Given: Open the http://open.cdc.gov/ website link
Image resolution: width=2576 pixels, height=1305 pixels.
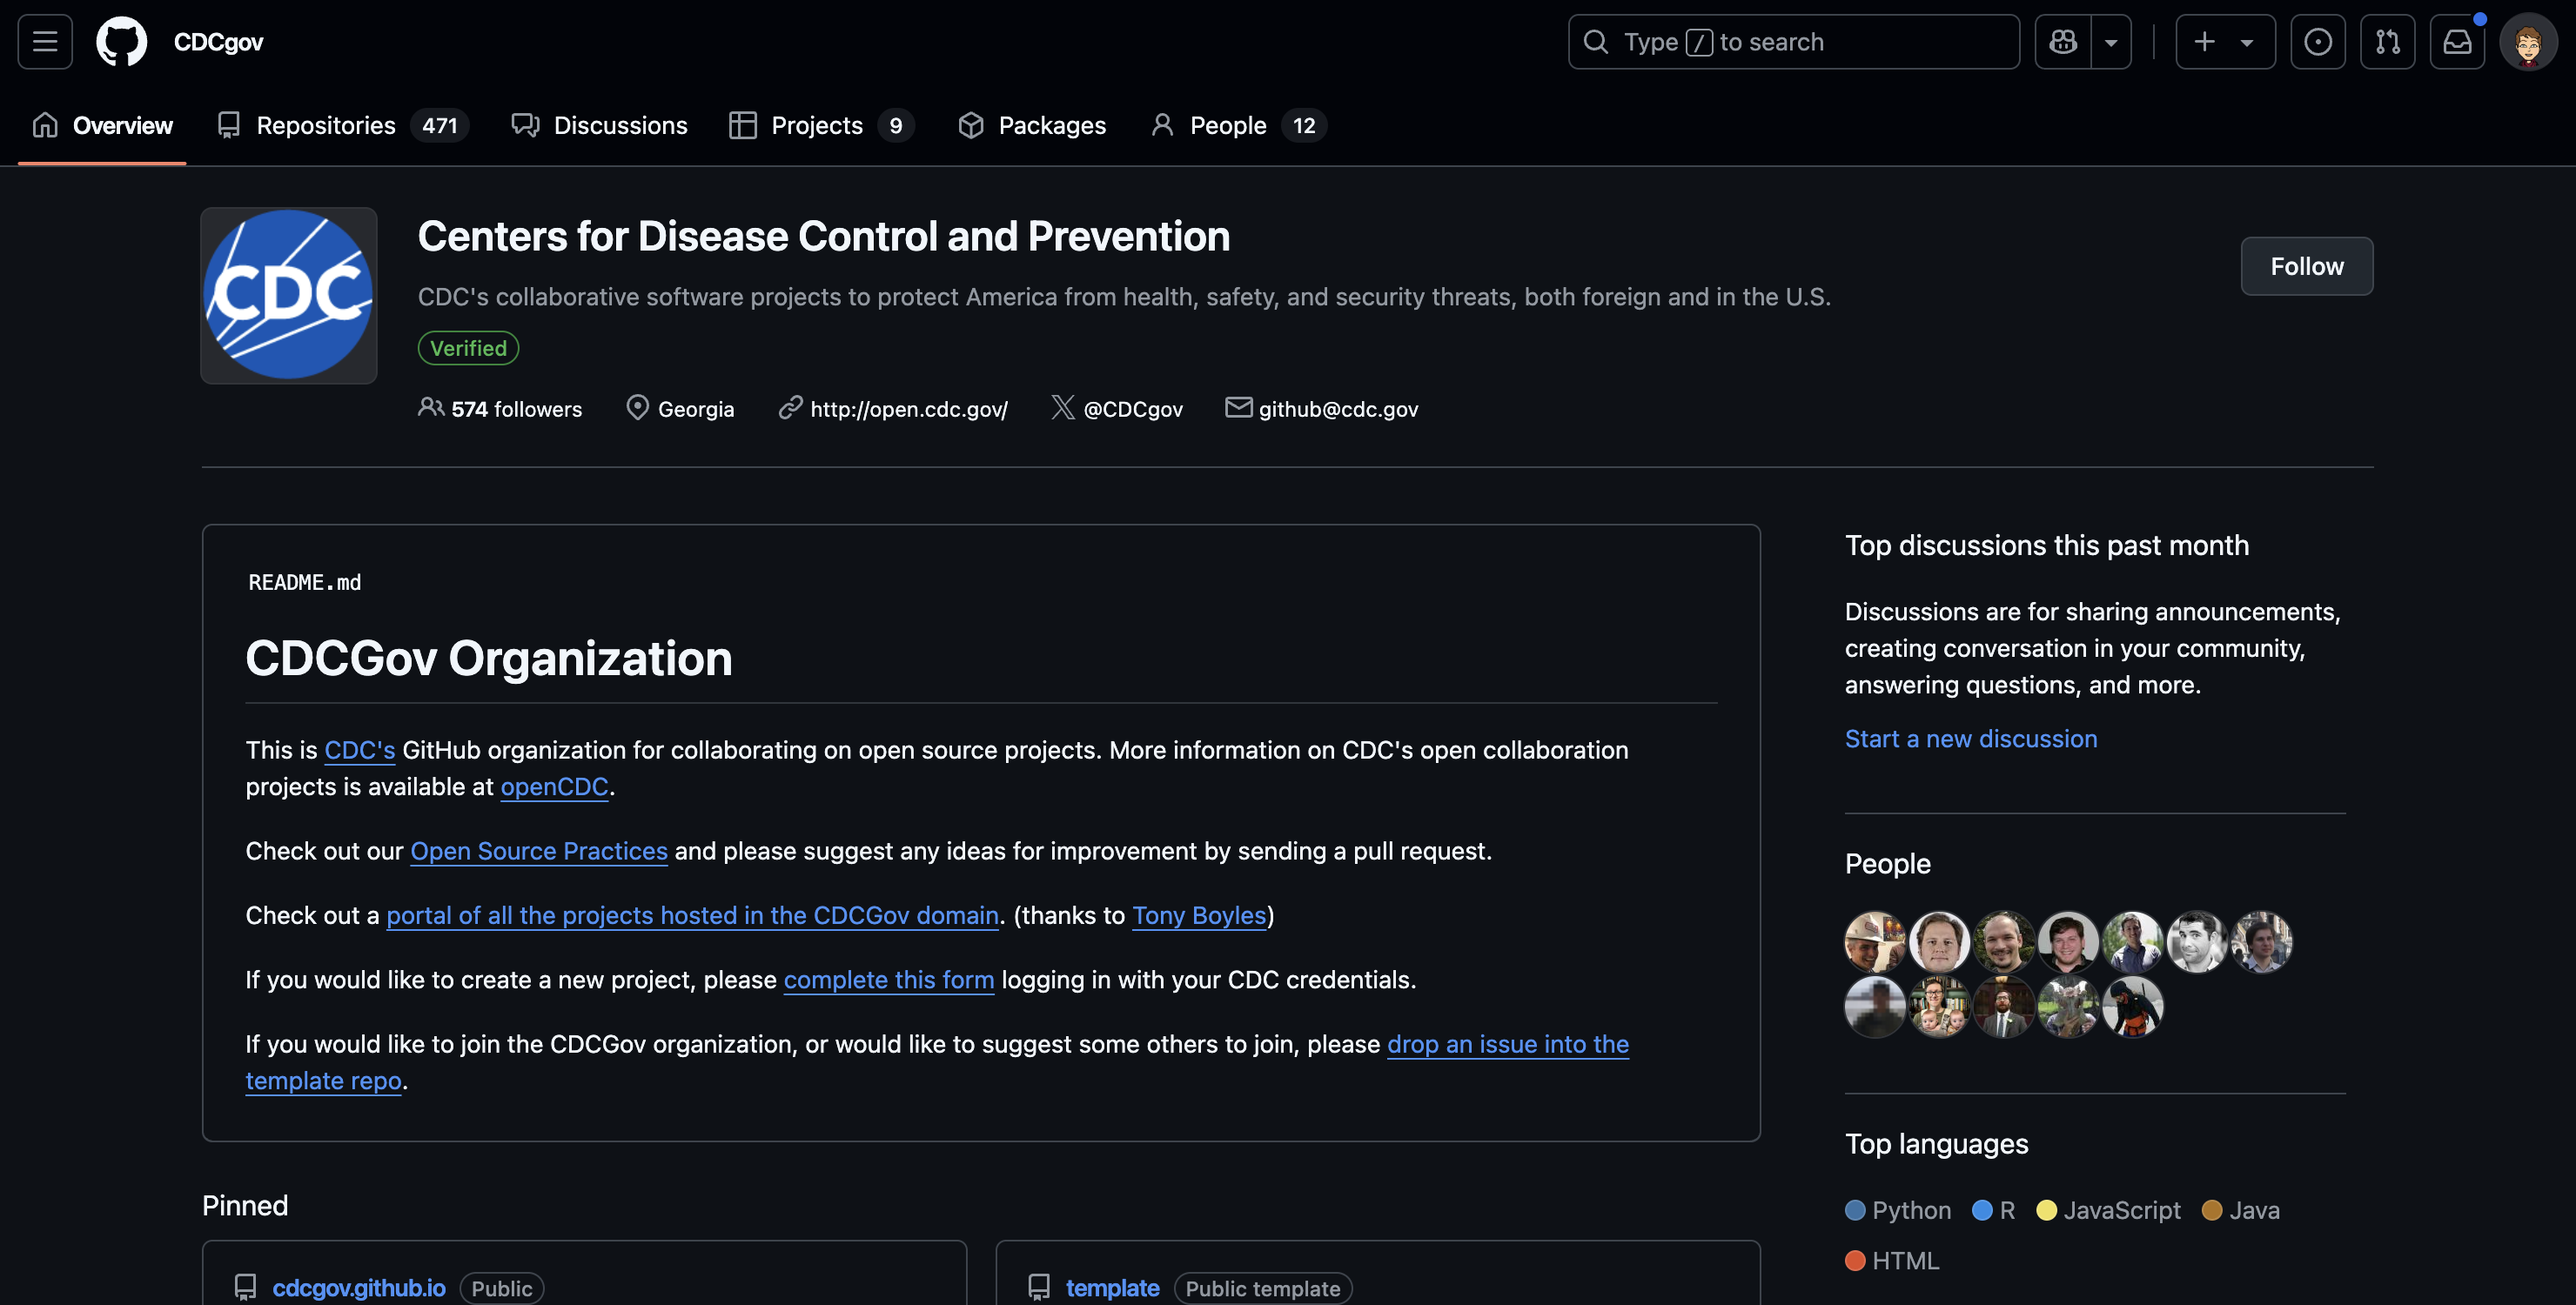Looking at the screenshot, I should coord(908,409).
